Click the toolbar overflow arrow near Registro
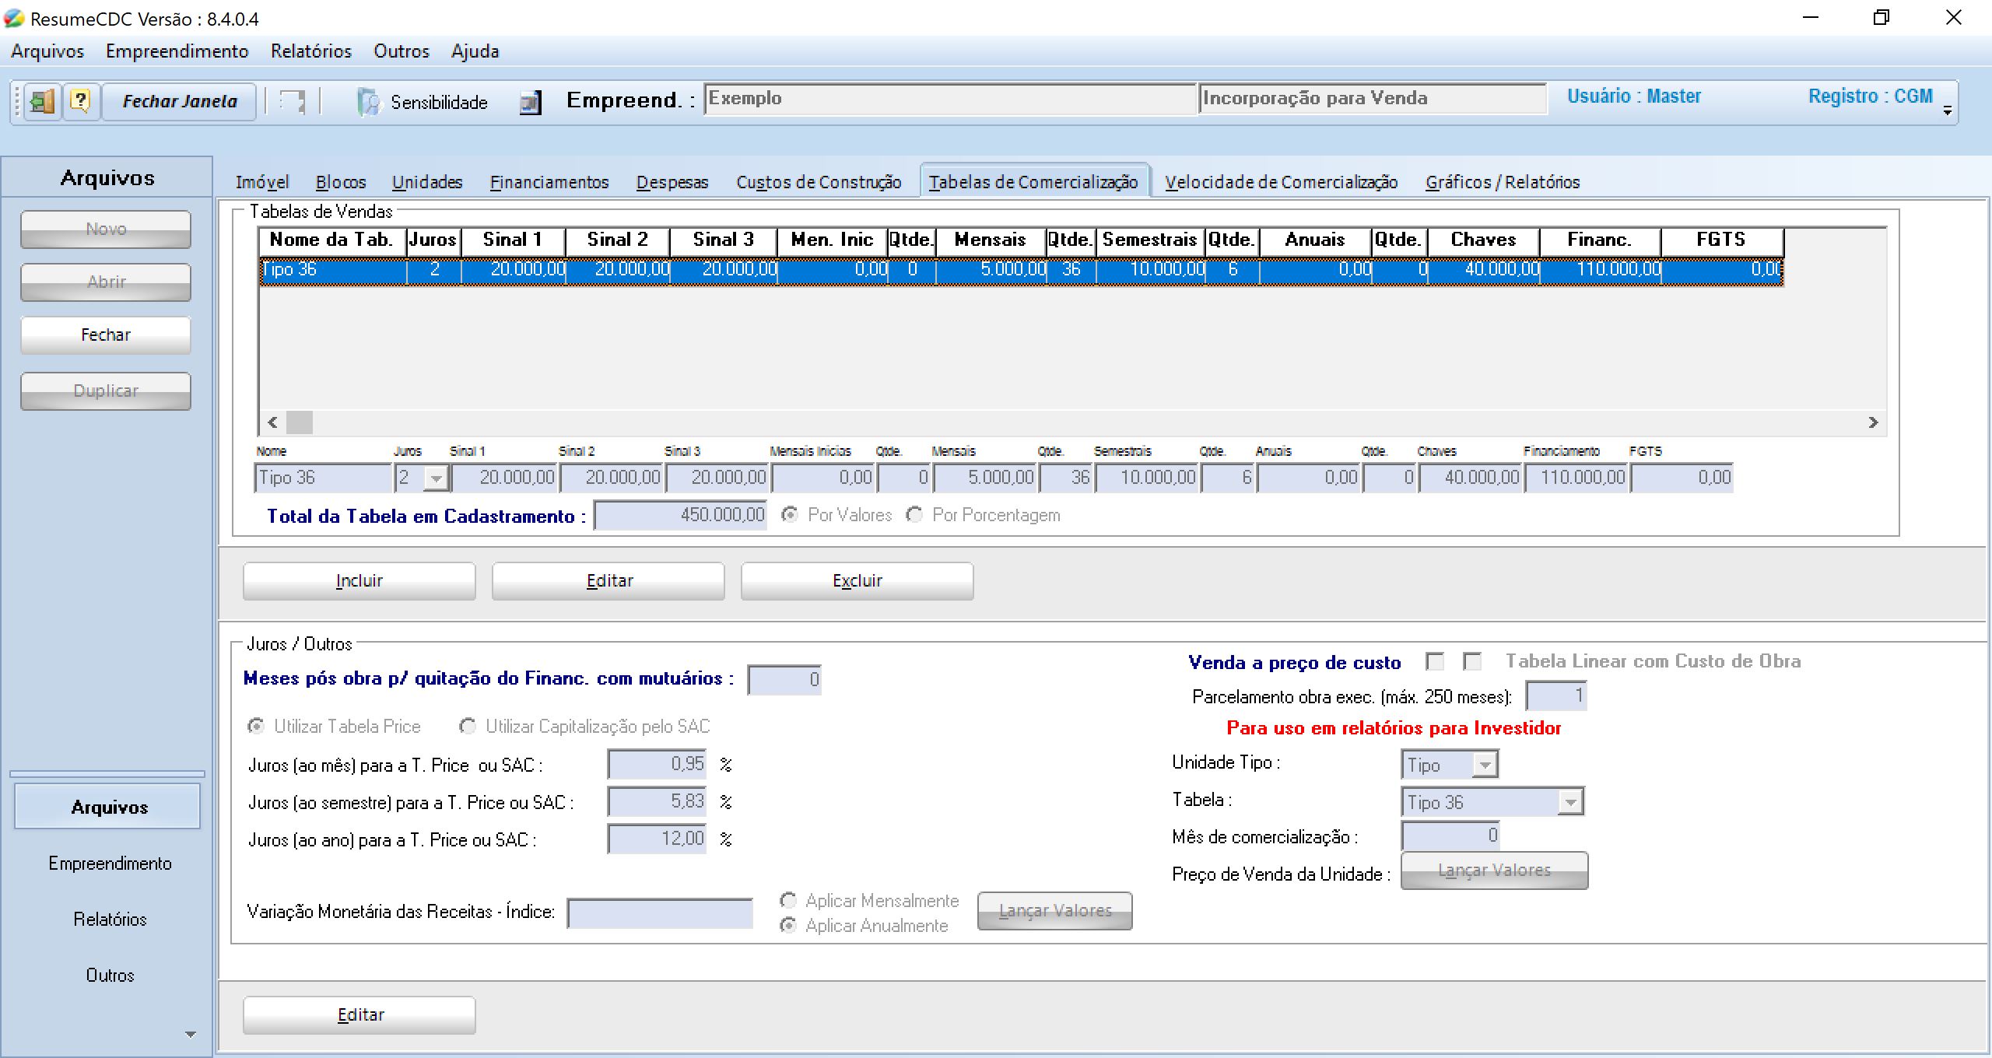 tap(1948, 110)
